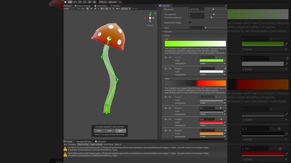Screen dimensions: 291x163
Task: Click the Head gradient bar
Action: tap(195, 83)
